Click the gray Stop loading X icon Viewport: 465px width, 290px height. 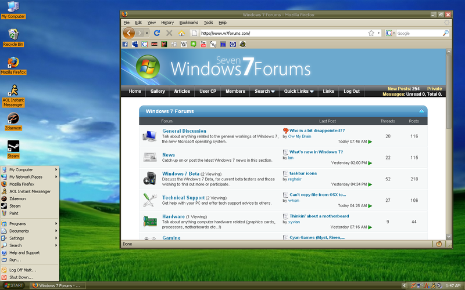click(x=169, y=33)
